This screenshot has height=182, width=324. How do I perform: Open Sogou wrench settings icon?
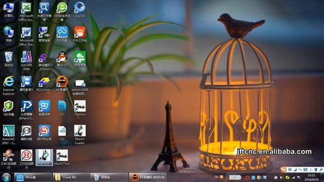click(321, 170)
